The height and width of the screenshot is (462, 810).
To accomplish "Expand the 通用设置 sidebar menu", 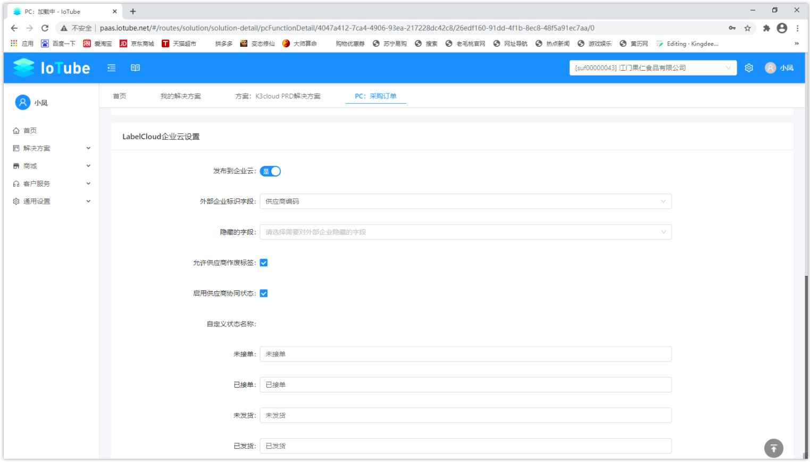I will (52, 201).
